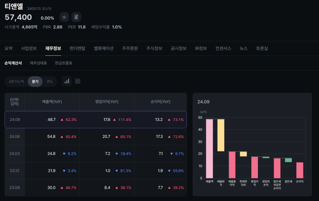This screenshot has width=319, height=201.
Task: Click the 법인세 green bar in chart
Action: (x=288, y=160)
